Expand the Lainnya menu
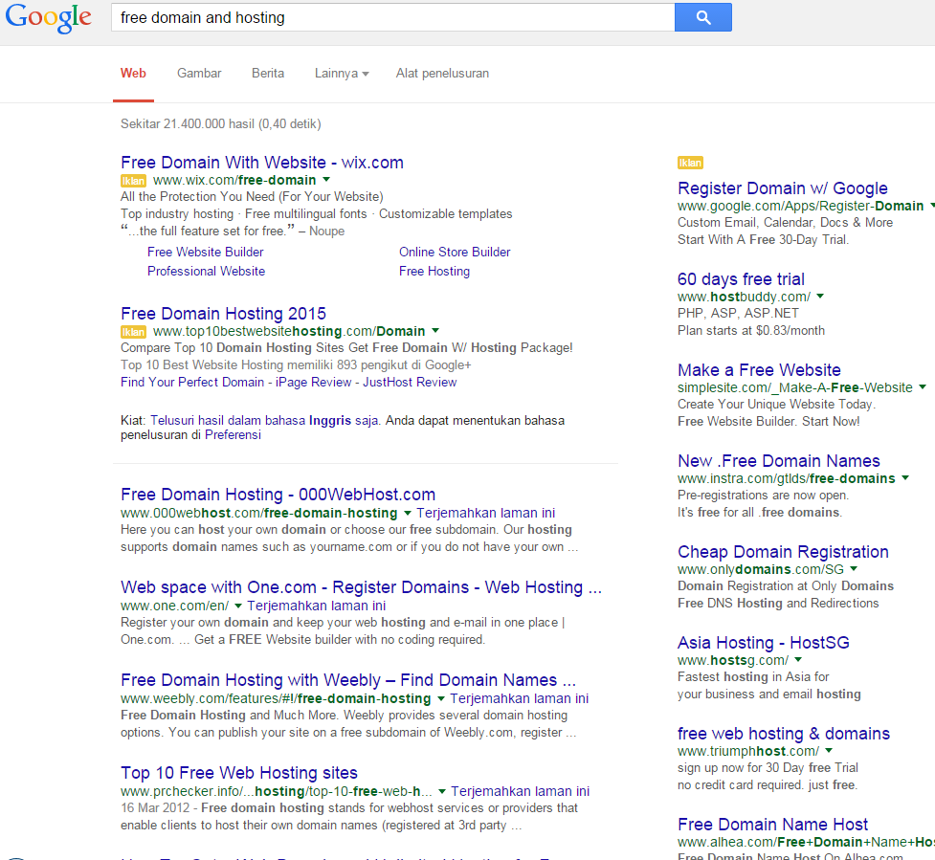 point(342,74)
